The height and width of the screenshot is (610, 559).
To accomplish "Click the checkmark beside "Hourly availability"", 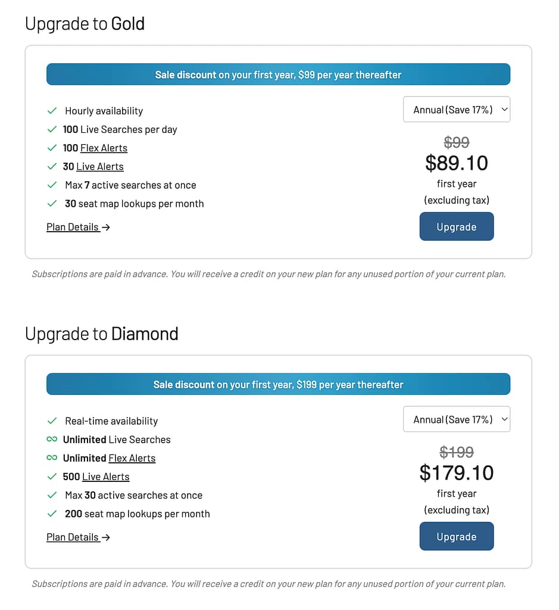I will point(52,111).
